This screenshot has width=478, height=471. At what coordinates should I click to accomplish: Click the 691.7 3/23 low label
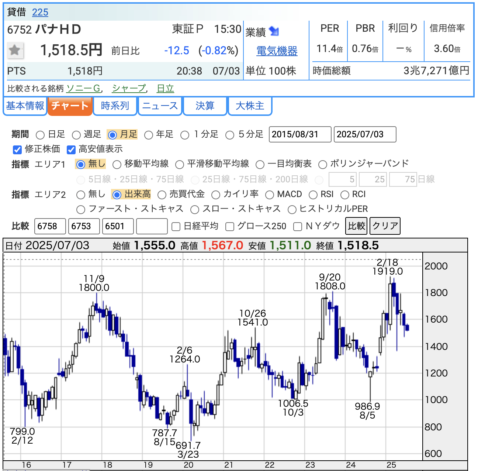point(188,450)
